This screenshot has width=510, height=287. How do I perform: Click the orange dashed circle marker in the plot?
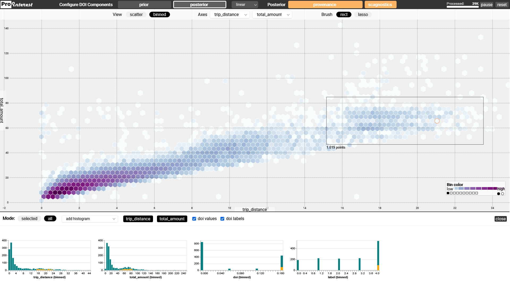437,121
